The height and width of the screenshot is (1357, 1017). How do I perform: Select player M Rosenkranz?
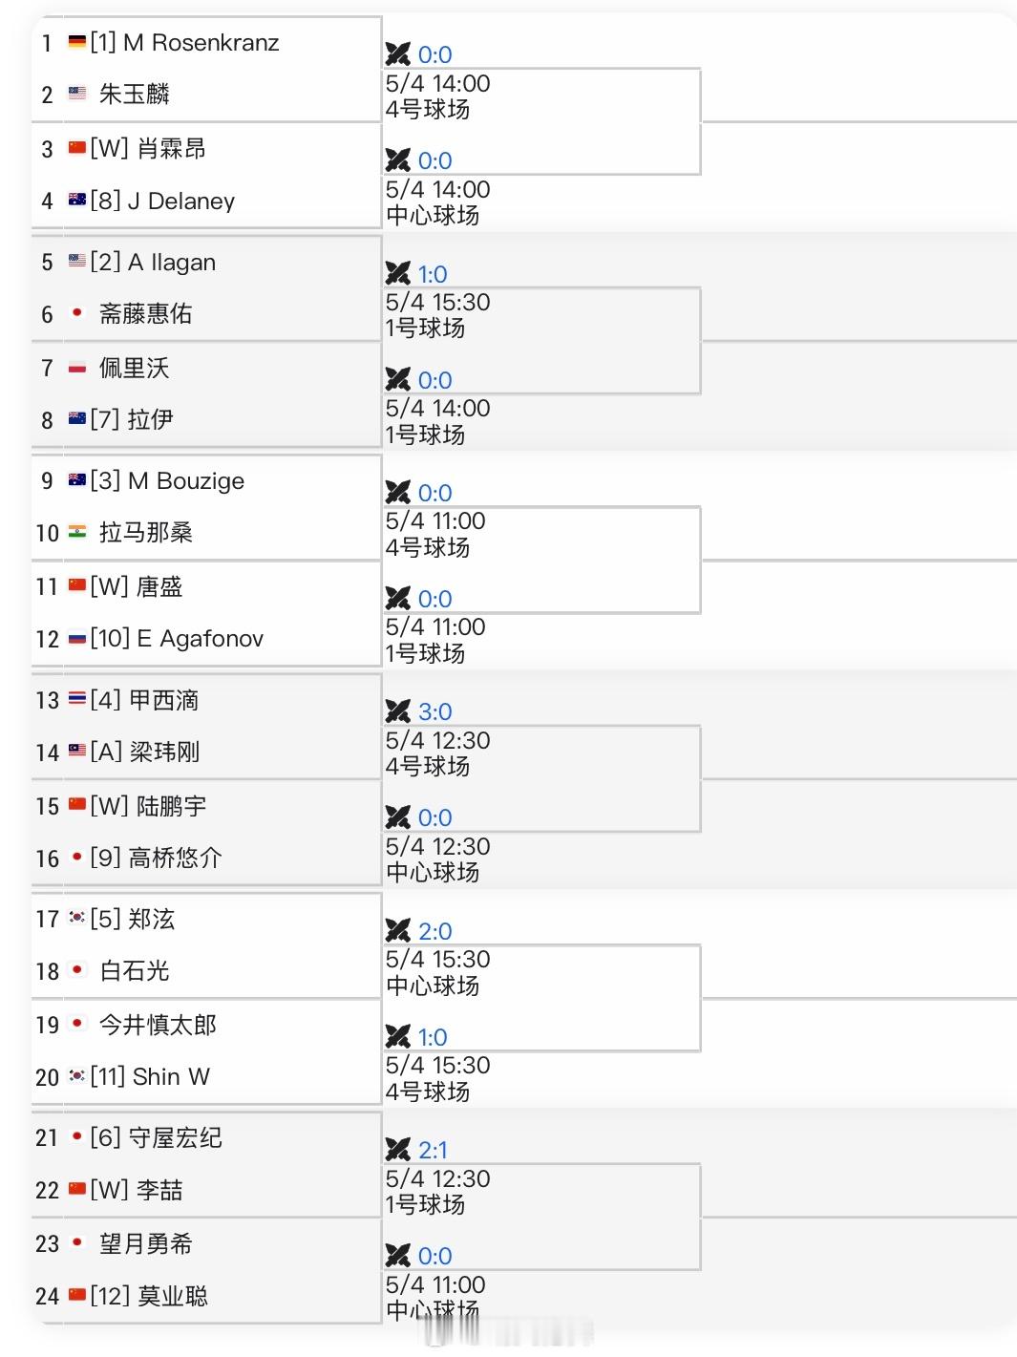pos(201,42)
